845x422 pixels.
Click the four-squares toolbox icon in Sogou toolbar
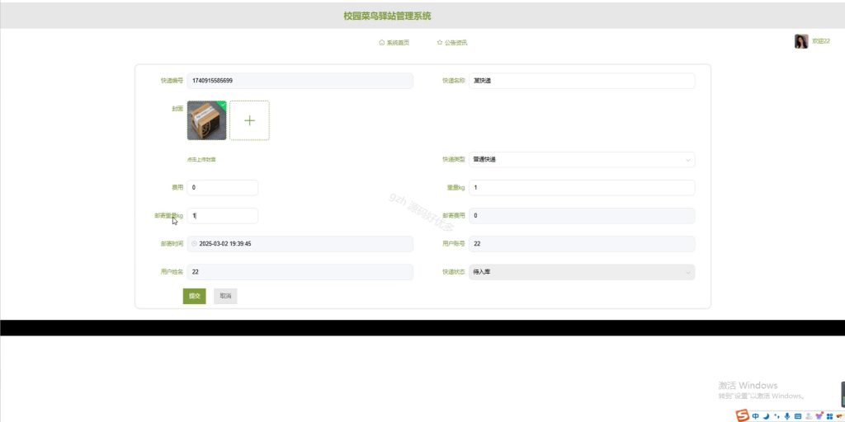tap(830, 416)
